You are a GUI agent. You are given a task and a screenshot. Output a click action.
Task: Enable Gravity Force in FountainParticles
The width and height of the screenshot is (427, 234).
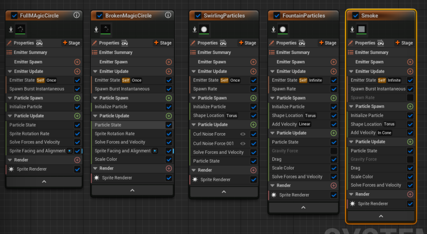click(334, 151)
